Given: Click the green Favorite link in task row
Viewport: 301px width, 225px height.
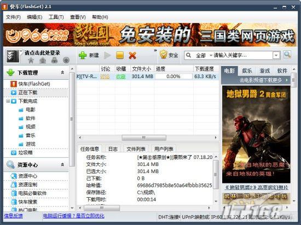Looking at the screenshot, I should [120, 76].
